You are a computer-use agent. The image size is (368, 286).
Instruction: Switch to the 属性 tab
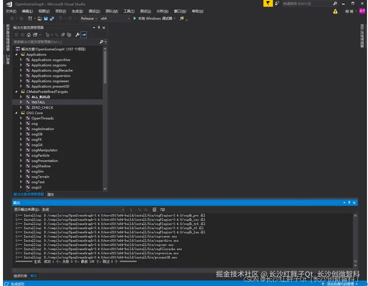51,195
